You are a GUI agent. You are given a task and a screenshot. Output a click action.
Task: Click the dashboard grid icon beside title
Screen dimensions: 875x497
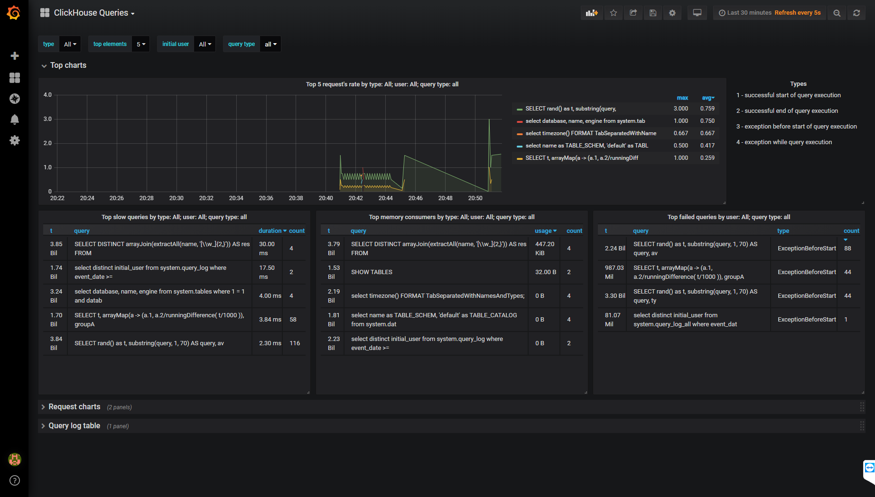45,13
